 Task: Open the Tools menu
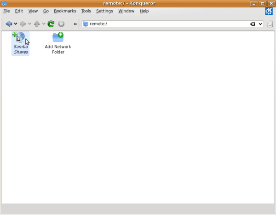(86, 11)
